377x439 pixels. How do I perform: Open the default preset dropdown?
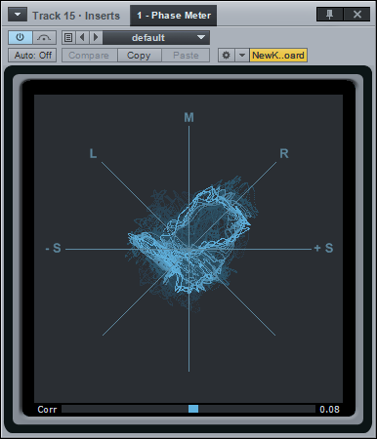[156, 37]
